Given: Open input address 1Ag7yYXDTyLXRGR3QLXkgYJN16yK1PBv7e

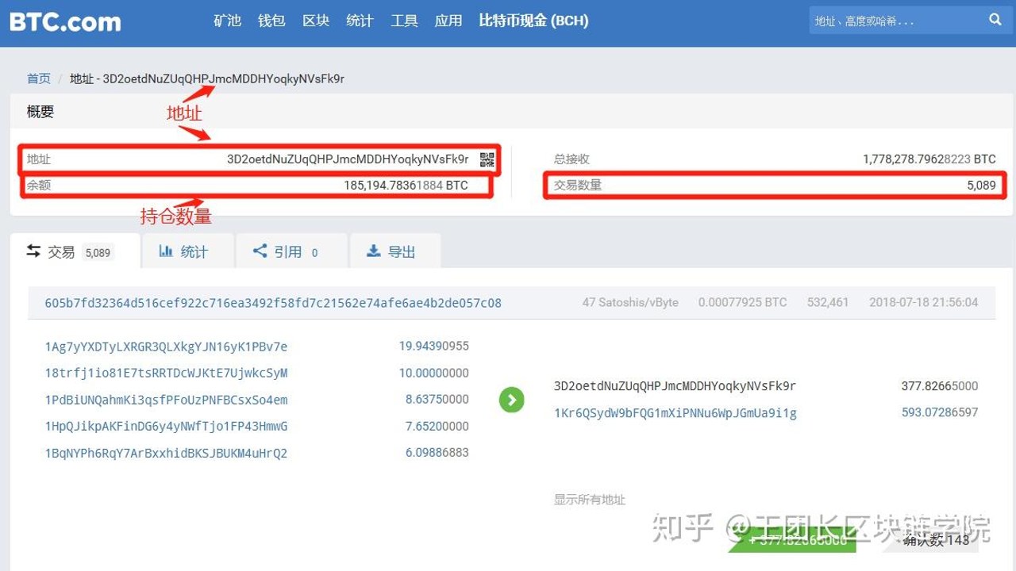Looking at the screenshot, I should (166, 347).
